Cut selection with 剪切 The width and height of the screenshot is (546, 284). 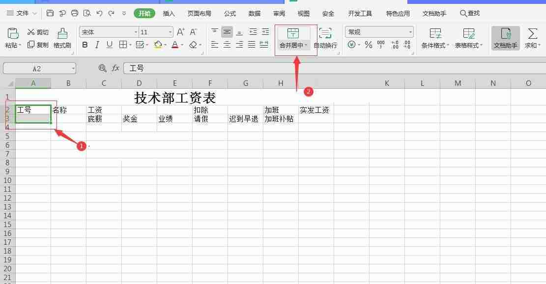(x=38, y=32)
